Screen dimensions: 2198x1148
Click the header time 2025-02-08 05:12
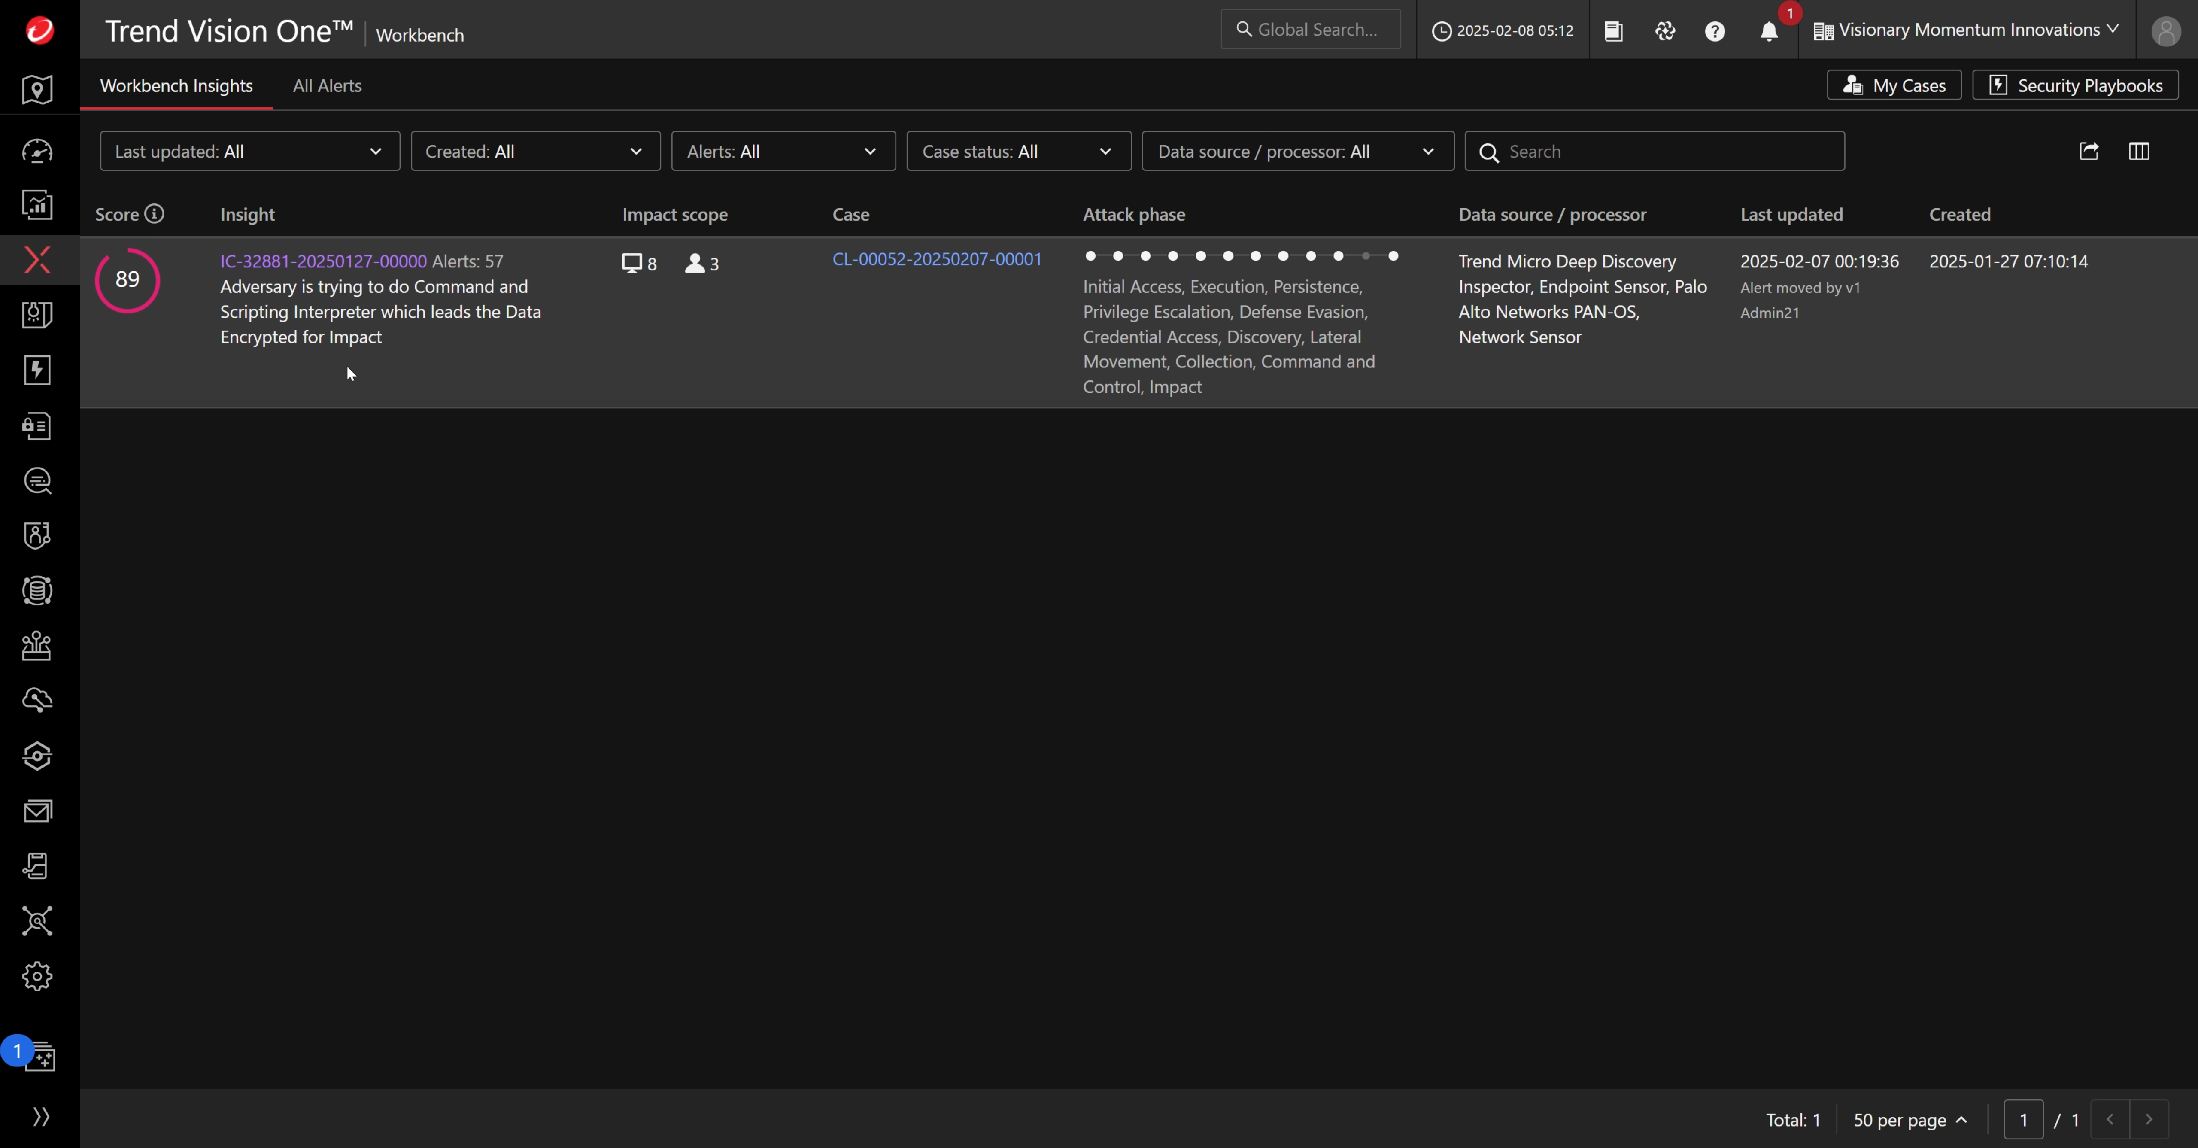click(1503, 31)
